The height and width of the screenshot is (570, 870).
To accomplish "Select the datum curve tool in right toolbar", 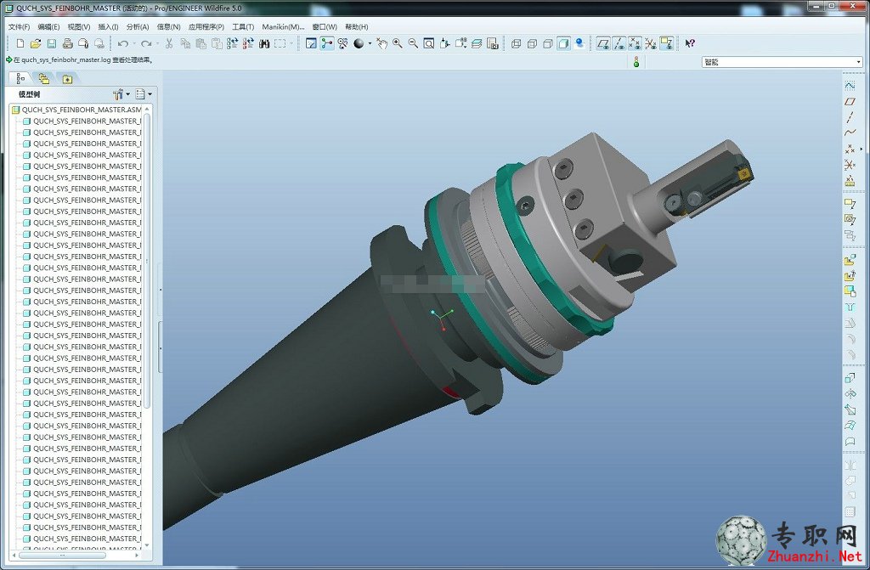I will pyautogui.click(x=850, y=133).
